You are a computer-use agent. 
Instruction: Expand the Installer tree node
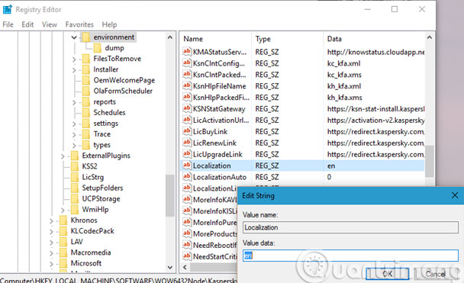tap(74, 69)
